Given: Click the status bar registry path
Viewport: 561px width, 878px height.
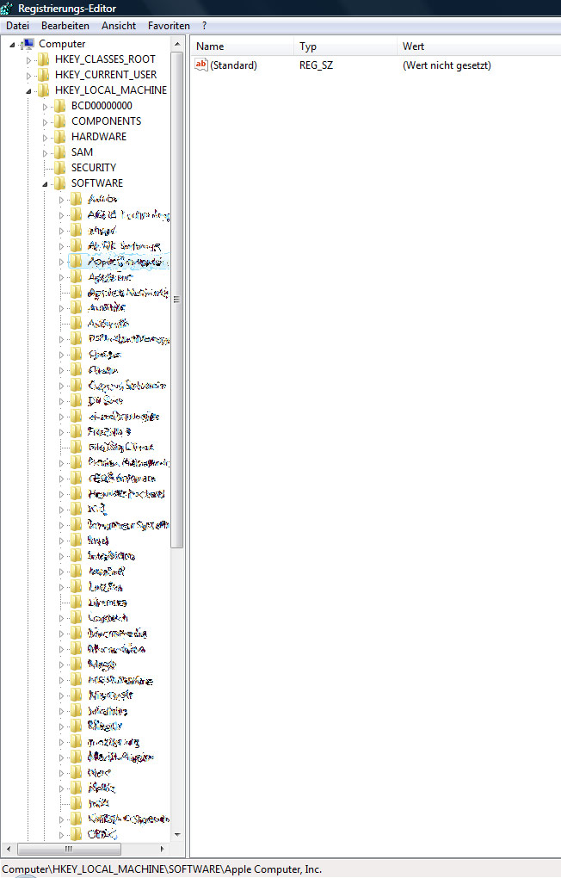Looking at the screenshot, I should [x=162, y=869].
